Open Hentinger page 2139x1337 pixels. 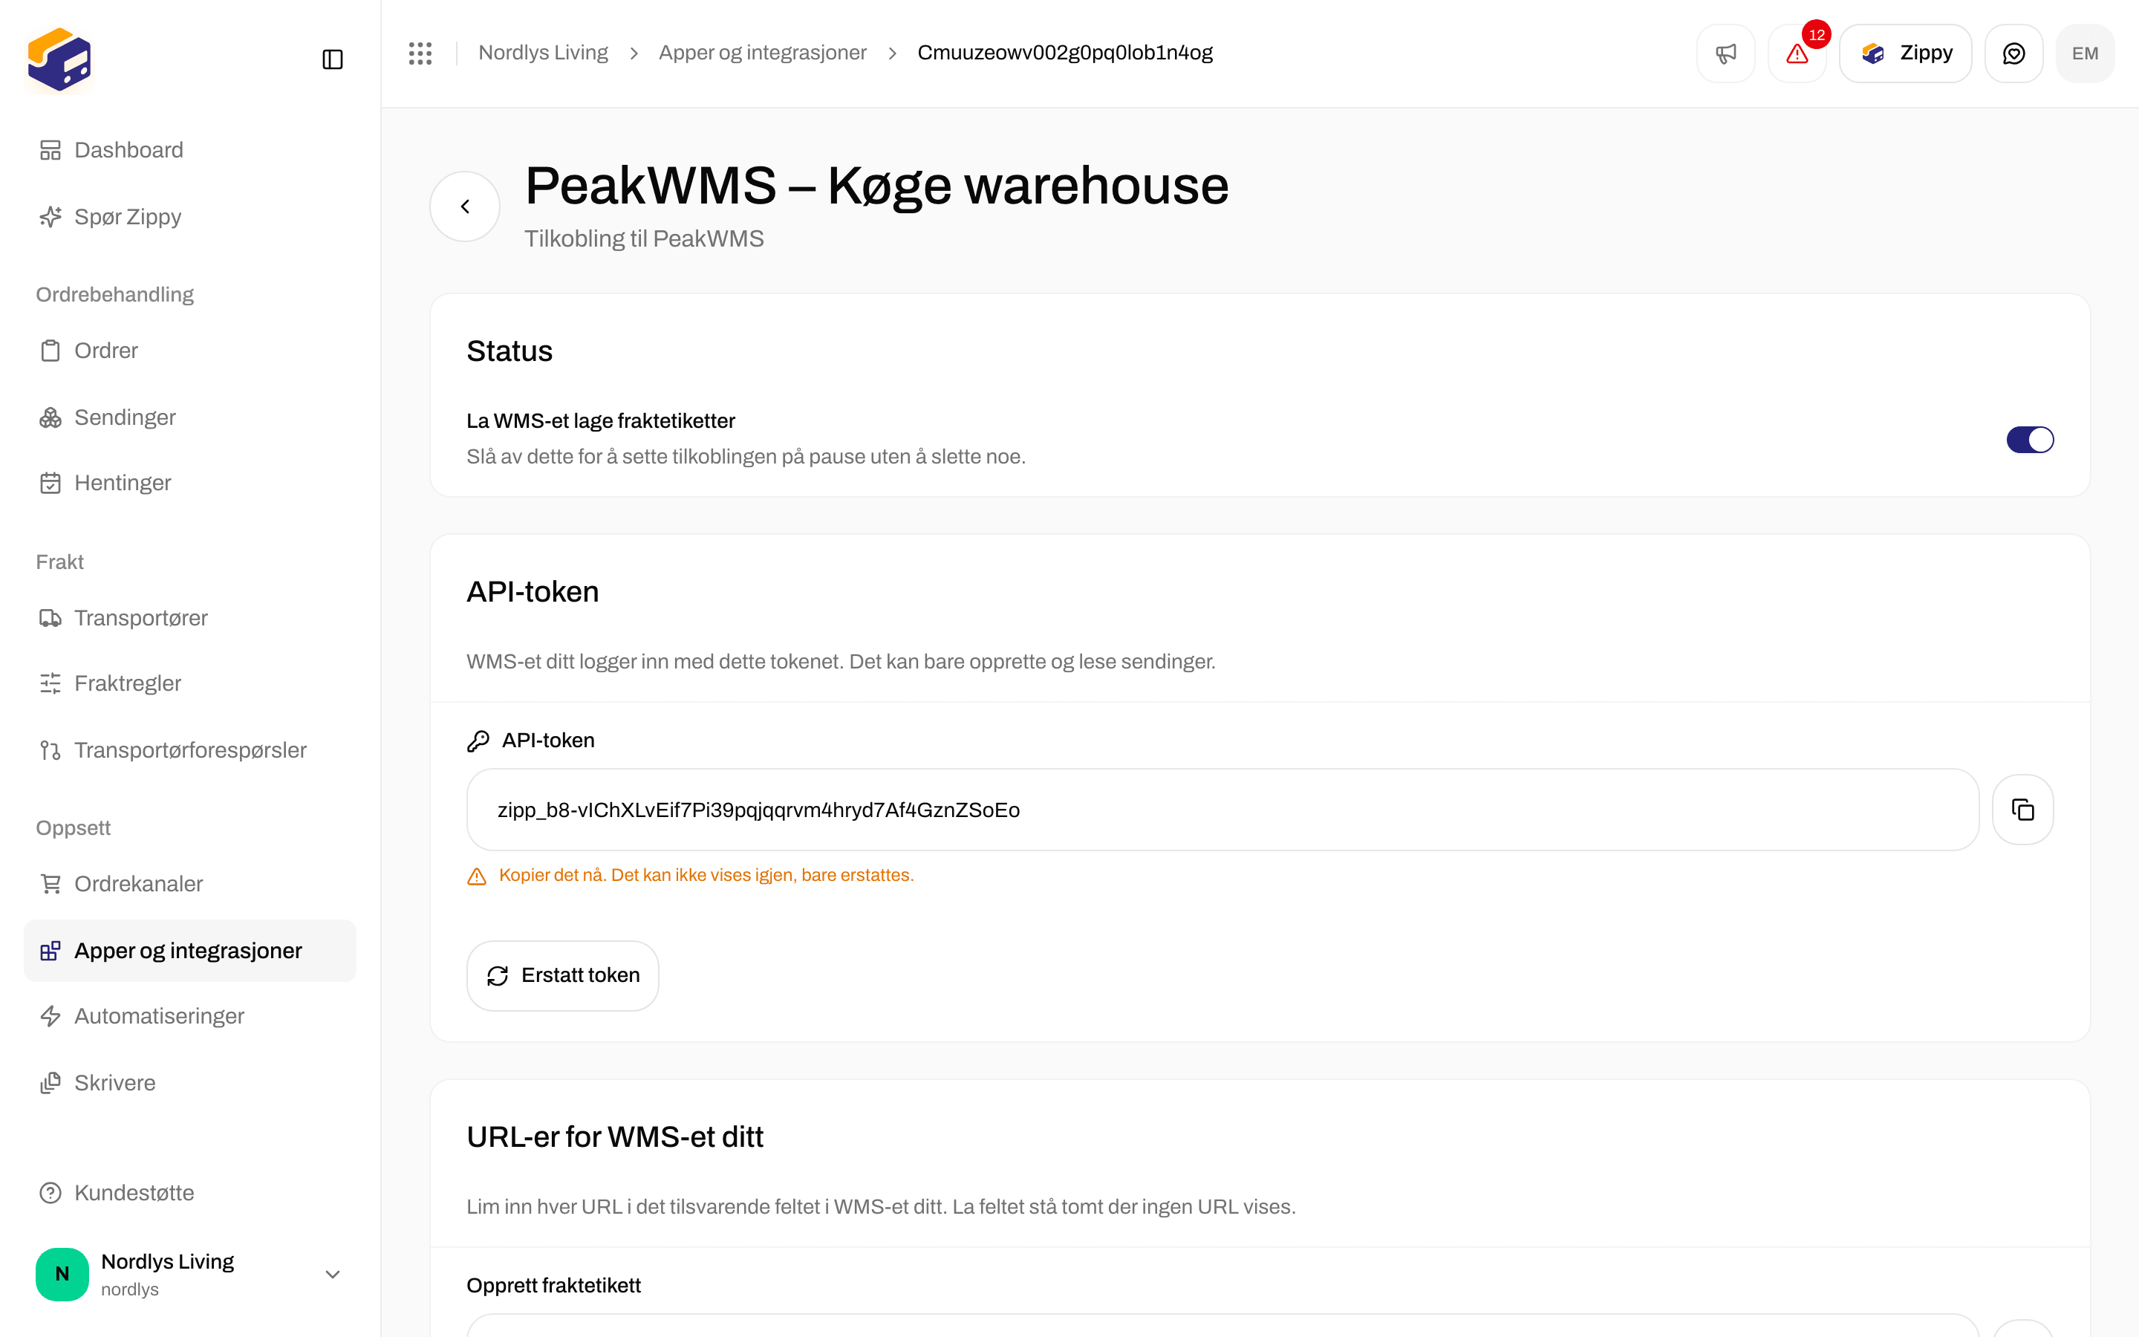coord(190,483)
